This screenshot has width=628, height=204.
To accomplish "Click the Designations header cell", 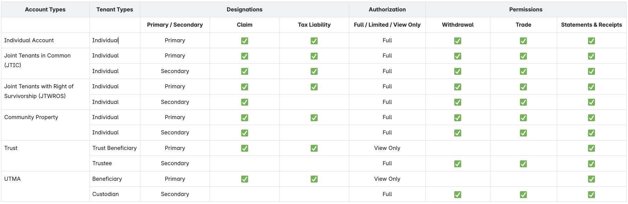I will point(245,10).
